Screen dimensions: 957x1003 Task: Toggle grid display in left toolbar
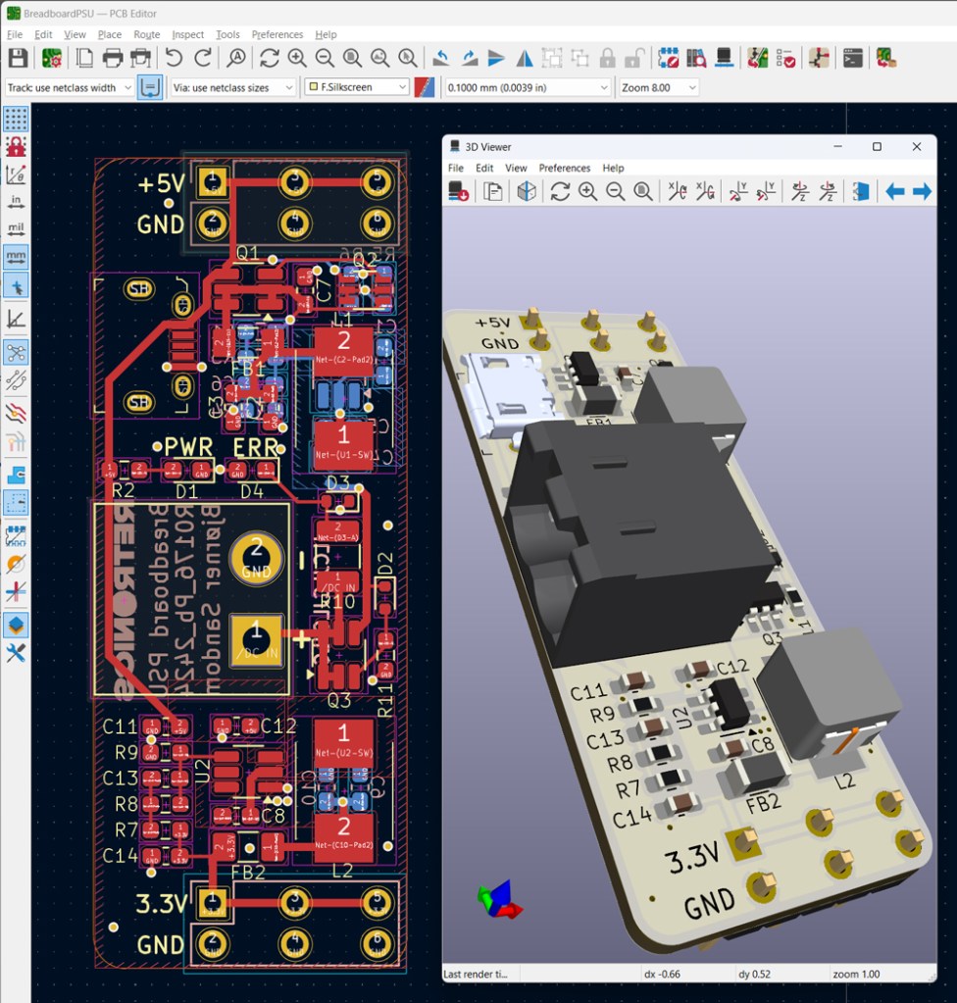point(16,120)
